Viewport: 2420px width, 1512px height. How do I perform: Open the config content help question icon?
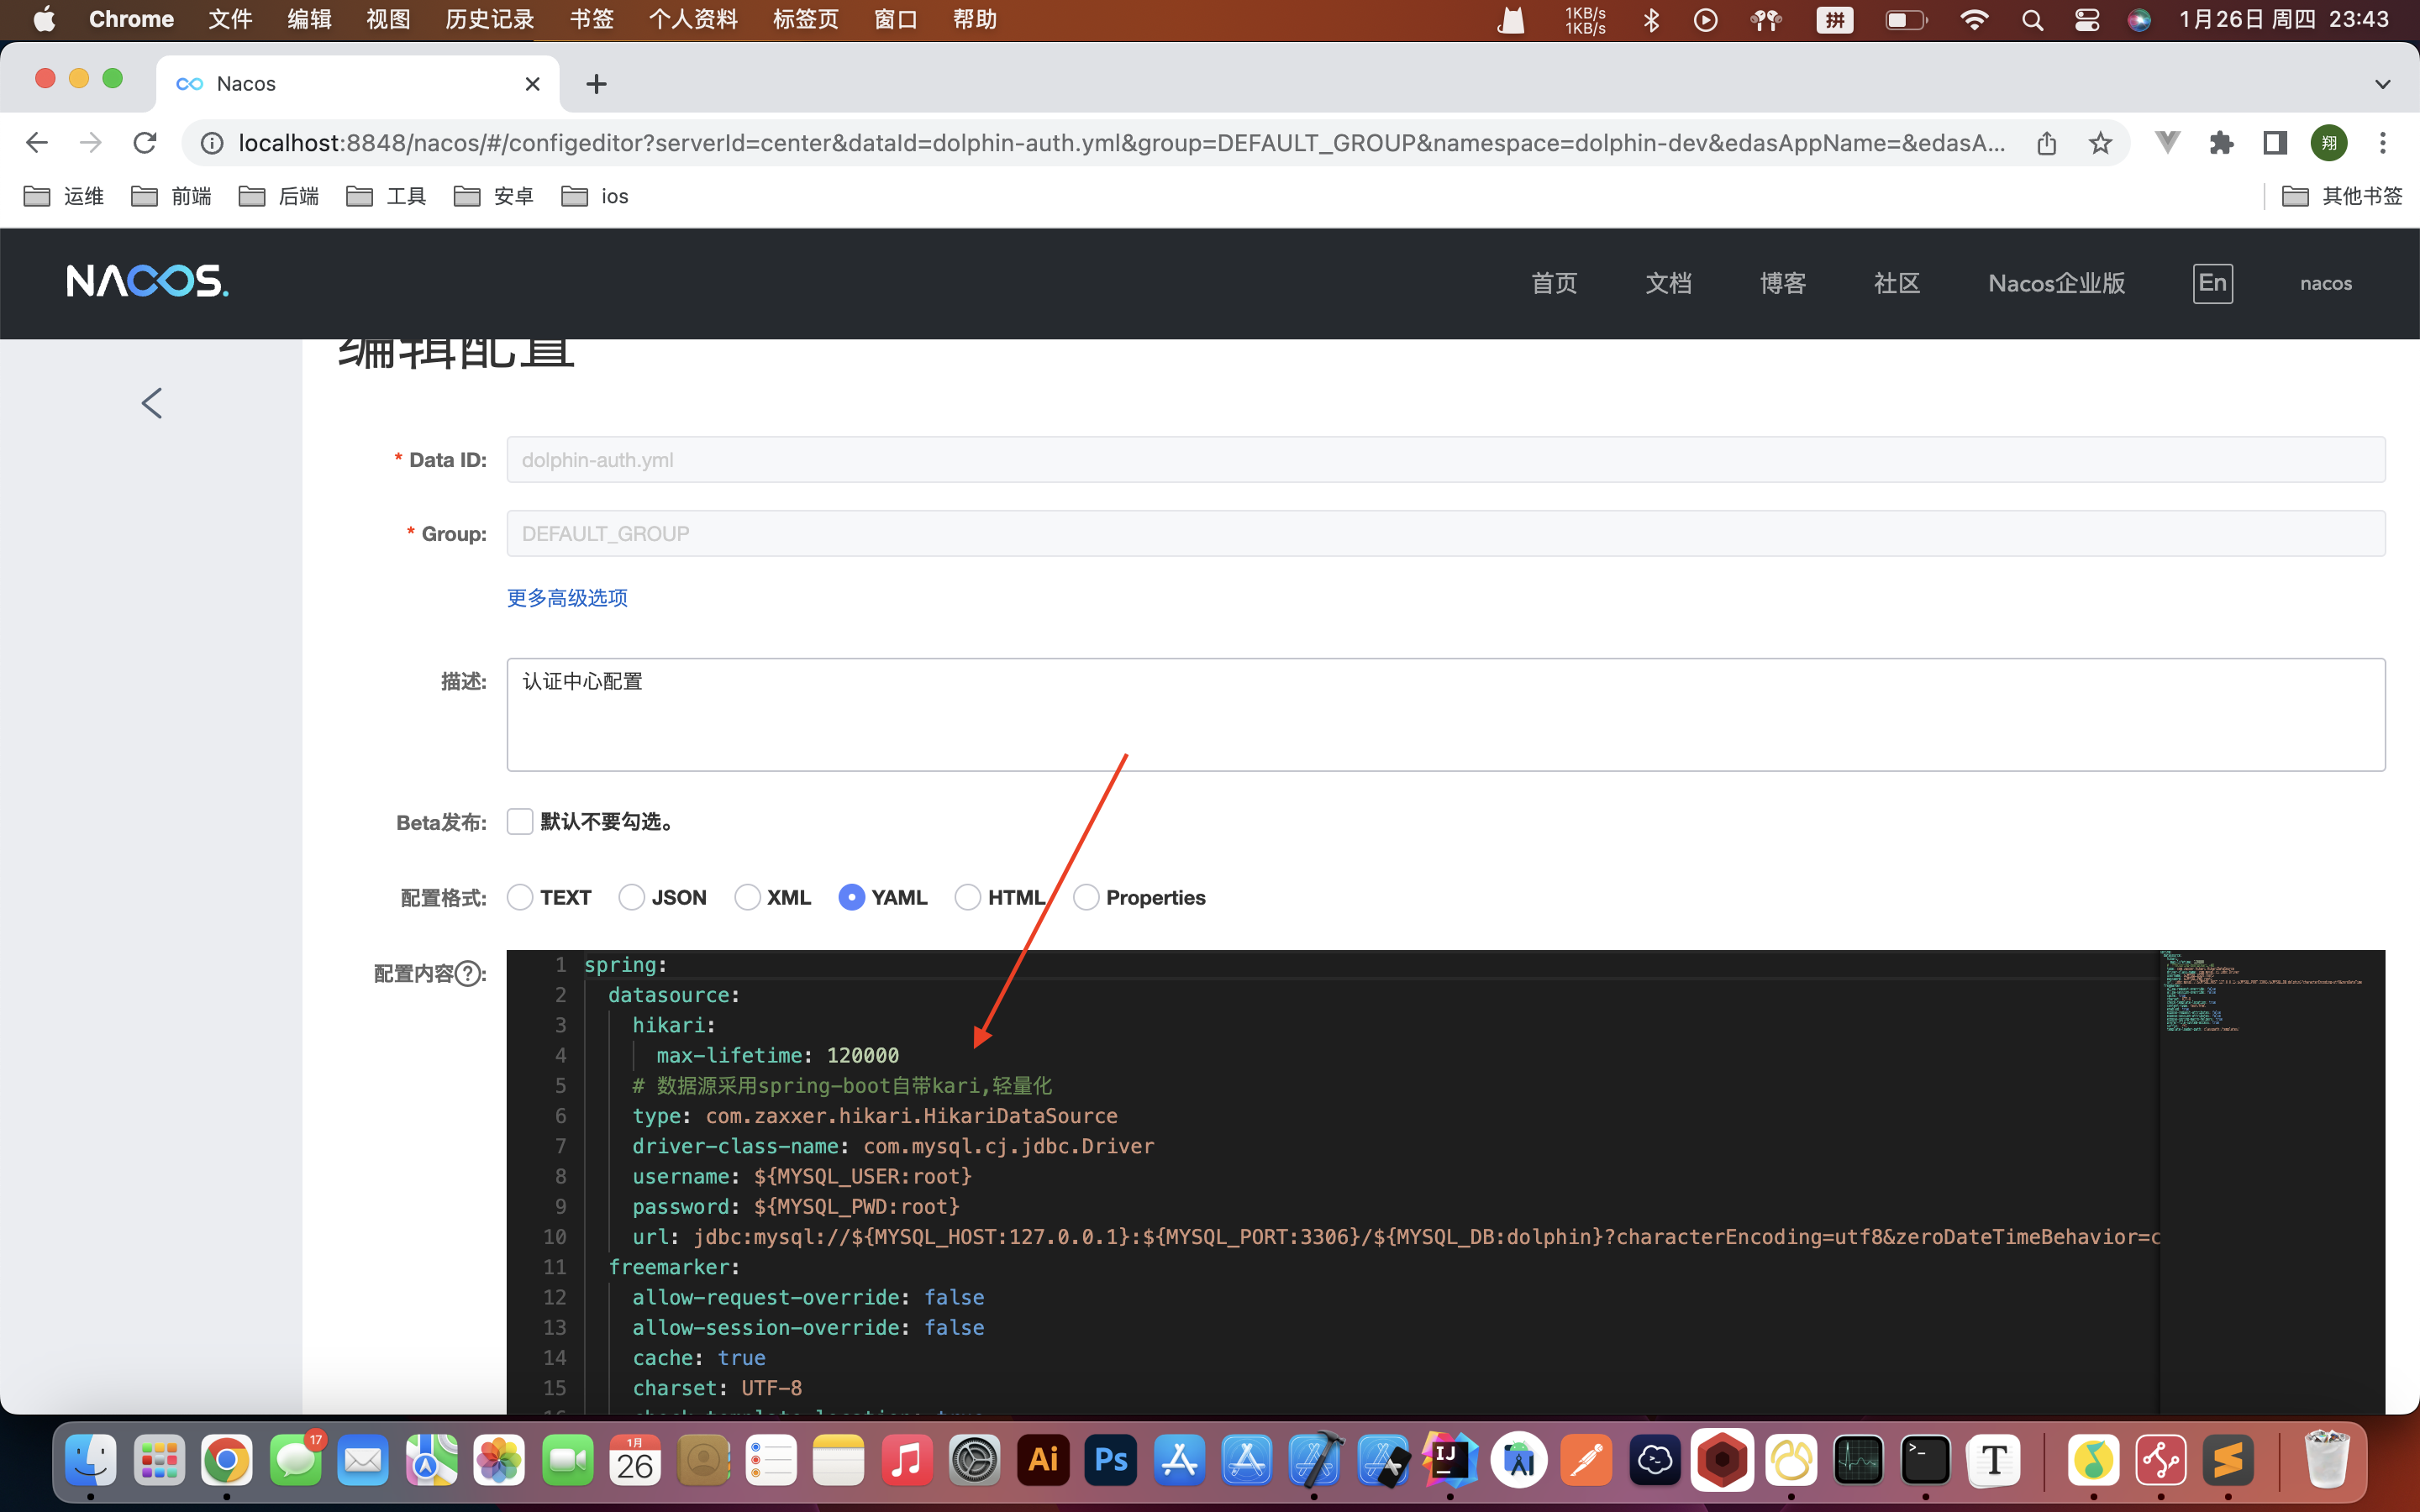coord(468,974)
